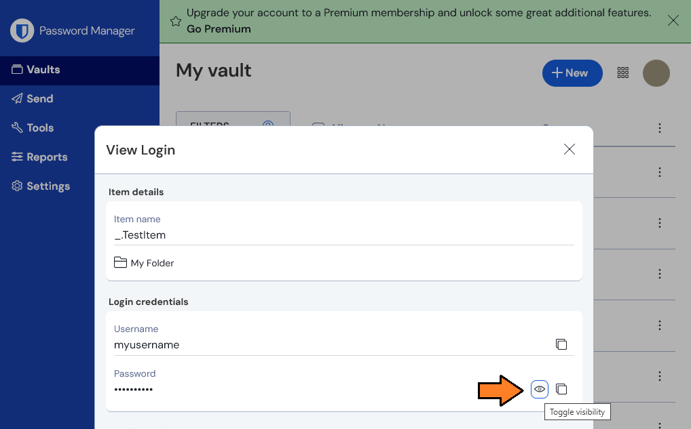Click the premium star icon in banner
The image size is (691, 429).
point(175,21)
